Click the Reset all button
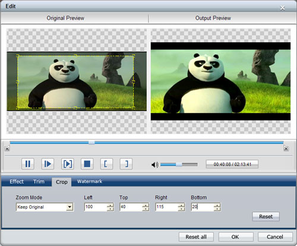The width and height of the screenshot is (297, 246). (x=196, y=237)
